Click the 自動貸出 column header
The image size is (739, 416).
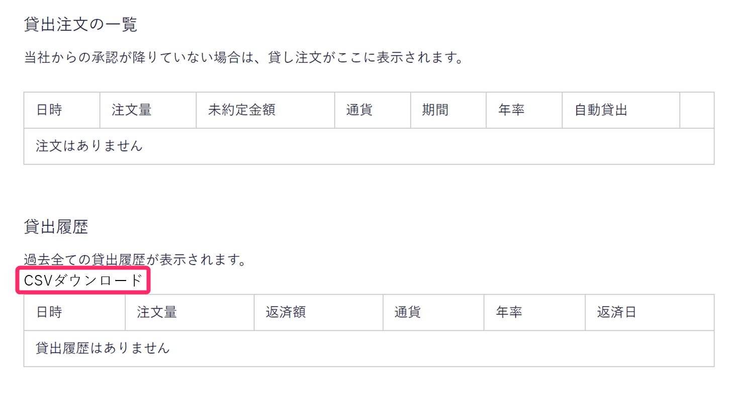pos(621,110)
